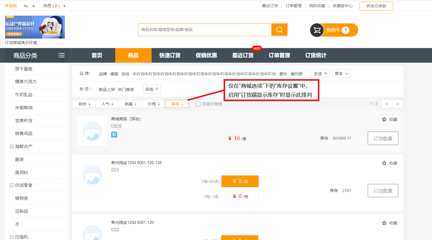The height and width of the screenshot is (240, 432).
Task: Filter by brand 蒙牛
Action: pos(283,74)
